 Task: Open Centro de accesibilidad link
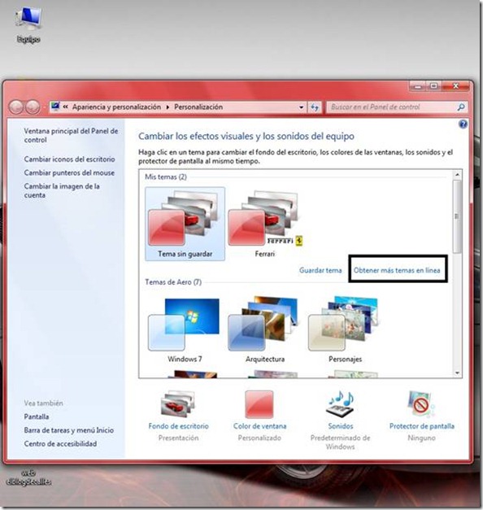[60, 443]
